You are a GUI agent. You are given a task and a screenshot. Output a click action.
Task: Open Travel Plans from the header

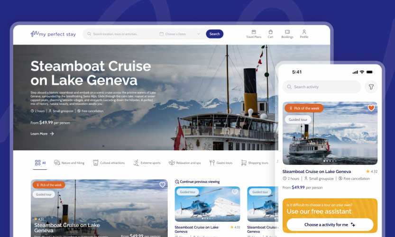[x=254, y=34]
